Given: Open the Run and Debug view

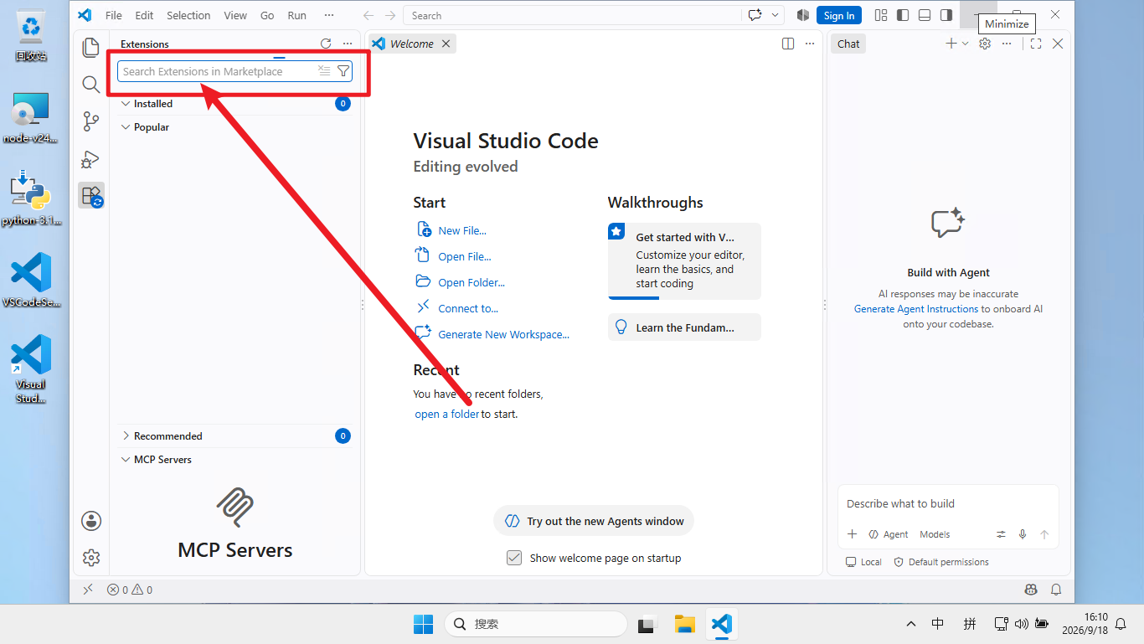Looking at the screenshot, I should [91, 158].
